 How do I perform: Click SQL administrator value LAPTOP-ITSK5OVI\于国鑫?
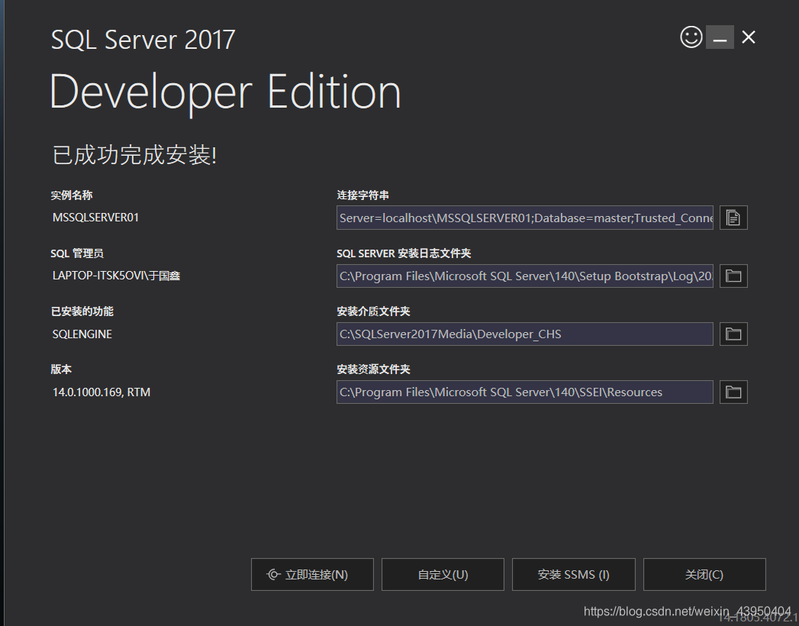point(116,276)
